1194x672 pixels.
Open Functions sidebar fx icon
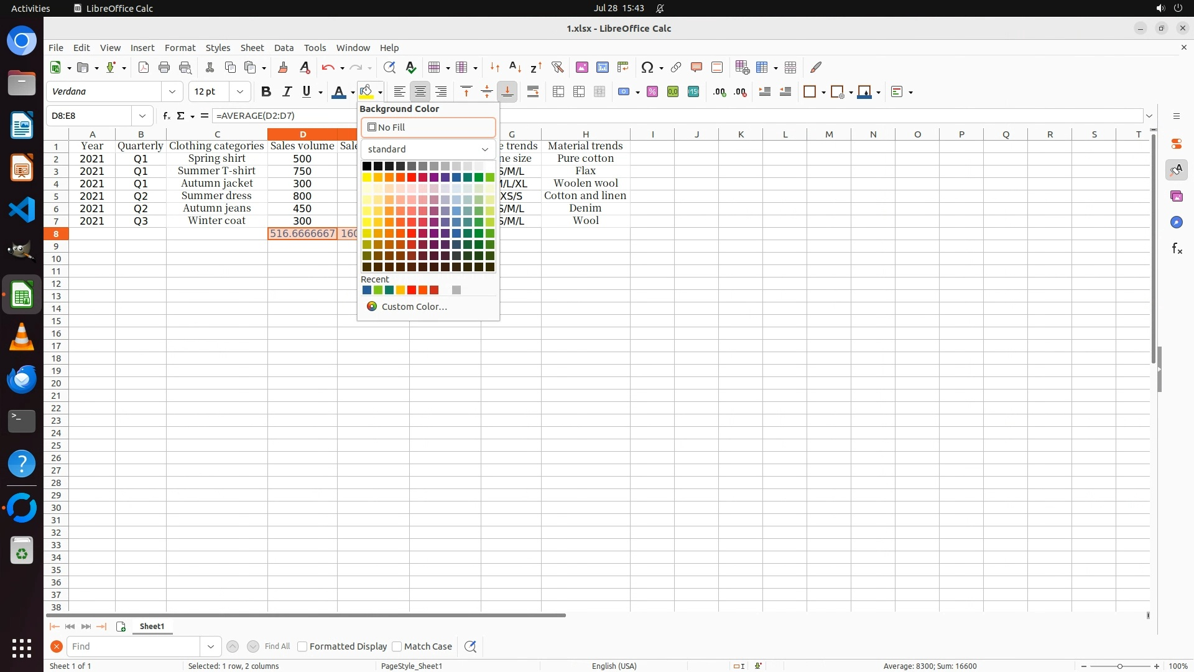coord(1177,249)
